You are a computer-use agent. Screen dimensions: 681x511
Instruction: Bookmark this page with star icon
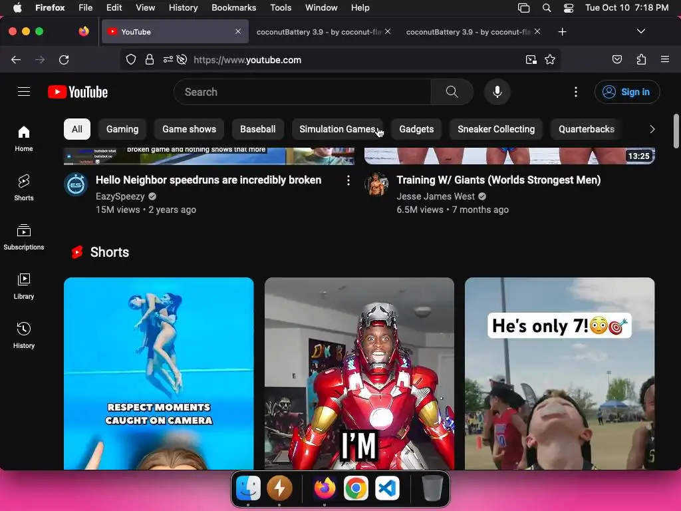[x=550, y=59]
